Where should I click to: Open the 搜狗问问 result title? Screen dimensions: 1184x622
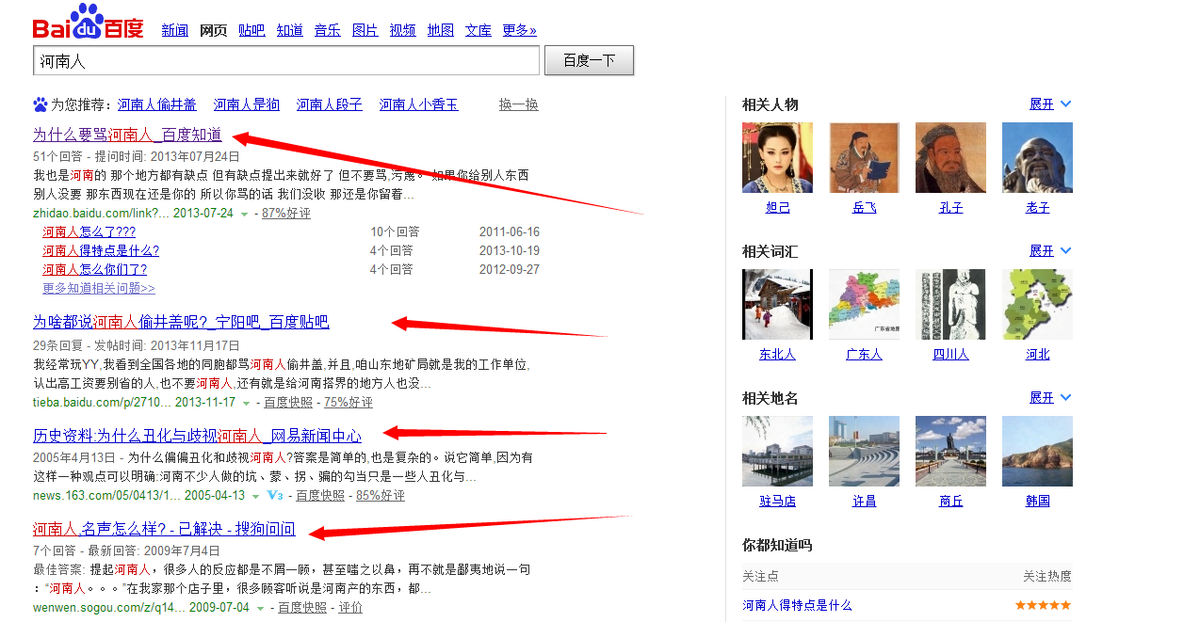coord(164,530)
